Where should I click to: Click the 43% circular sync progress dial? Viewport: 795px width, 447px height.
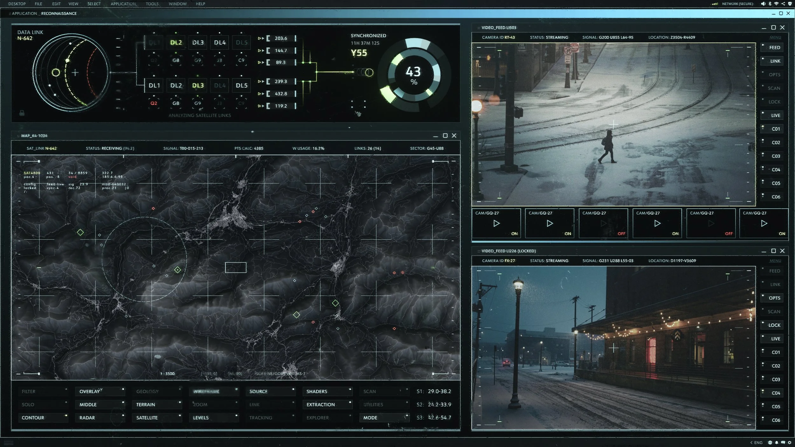(413, 75)
